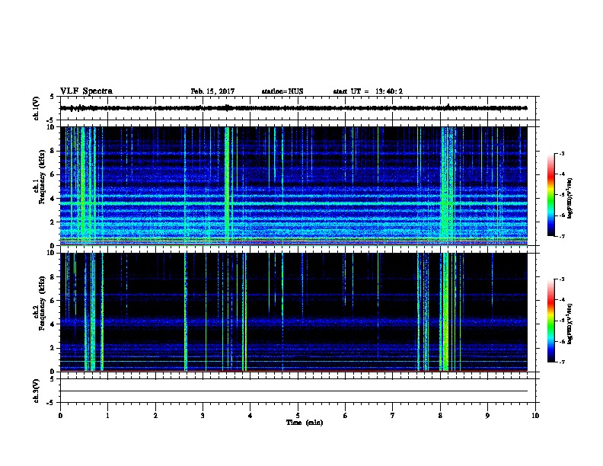
Task: Click time-axis tick label "5"
Action: click(x=298, y=416)
